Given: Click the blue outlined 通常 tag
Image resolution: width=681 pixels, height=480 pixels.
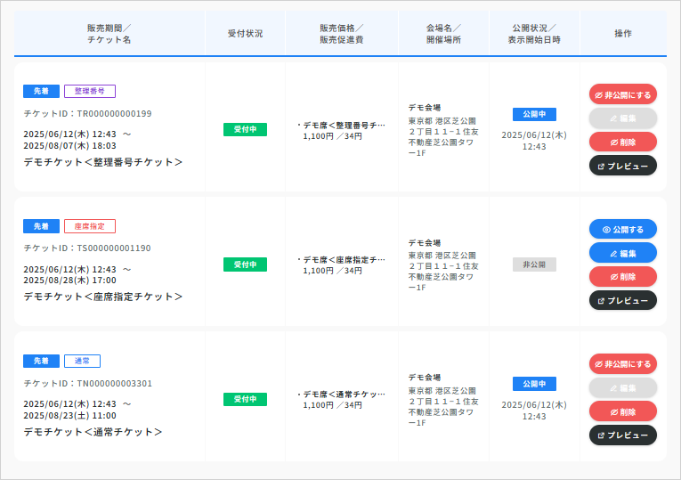Looking at the screenshot, I should (82, 361).
